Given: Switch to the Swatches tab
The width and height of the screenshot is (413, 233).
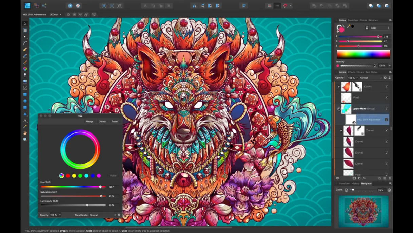Looking at the screenshot, I should coord(353,20).
